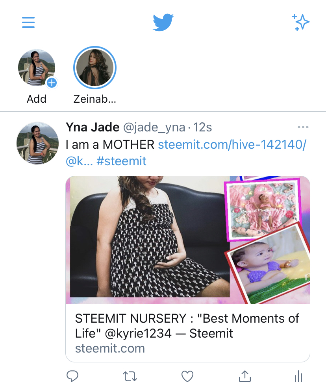Viewport: 326px width, 386px height.
Task: Open the sparkle top tweets switcher
Action: 301,22
